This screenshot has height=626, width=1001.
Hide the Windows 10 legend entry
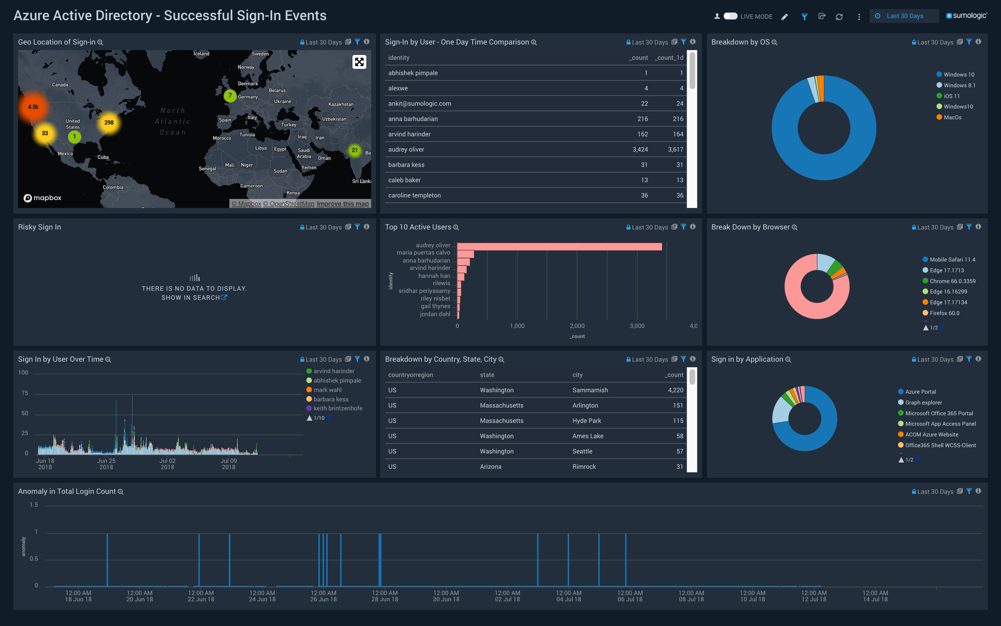point(956,74)
